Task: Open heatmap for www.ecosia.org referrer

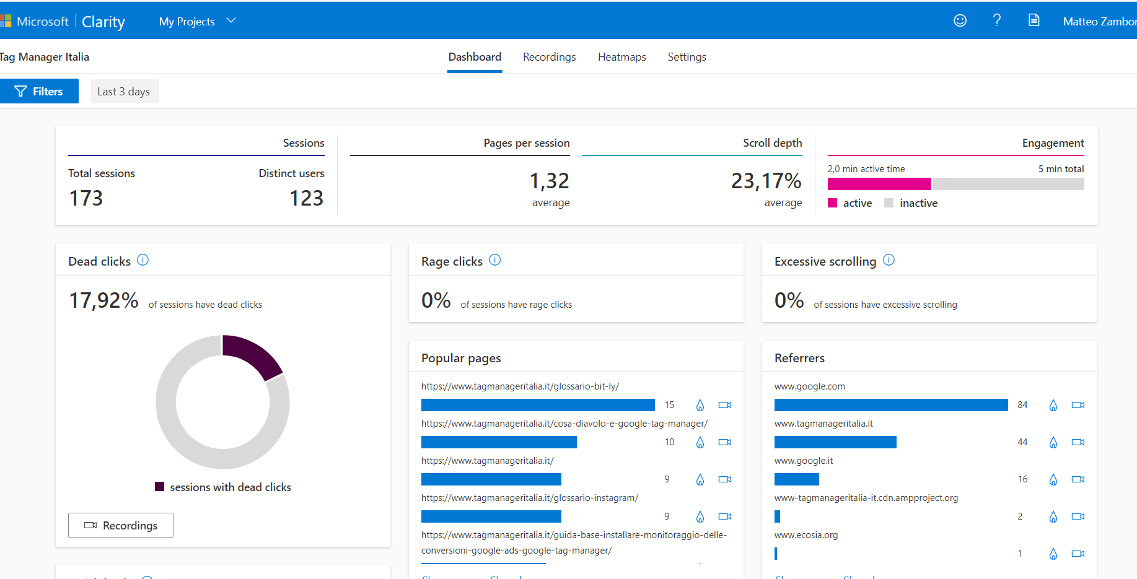Action: coord(1053,554)
